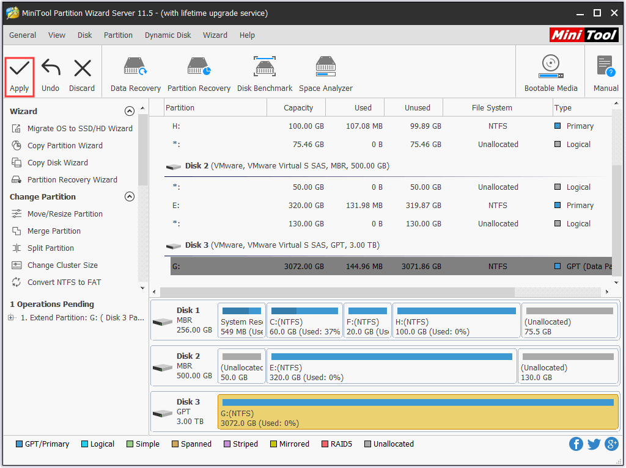Viewport: 626px width, 468px height.
Task: Select G:(NTFS) block on Disk 3
Action: point(418,412)
